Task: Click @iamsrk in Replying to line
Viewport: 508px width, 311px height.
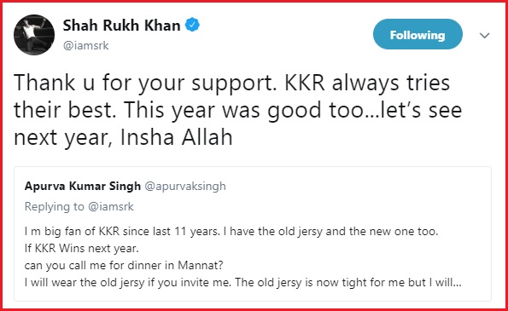Action: [111, 206]
